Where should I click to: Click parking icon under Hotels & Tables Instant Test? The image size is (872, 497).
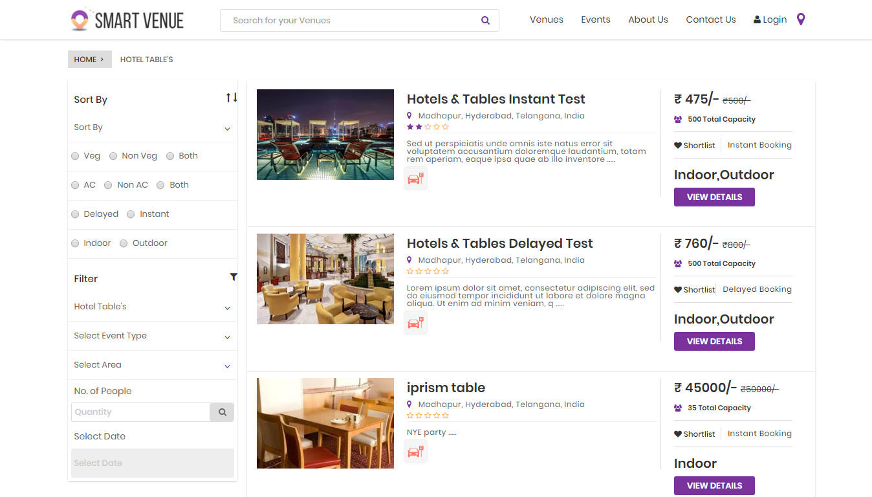415,178
